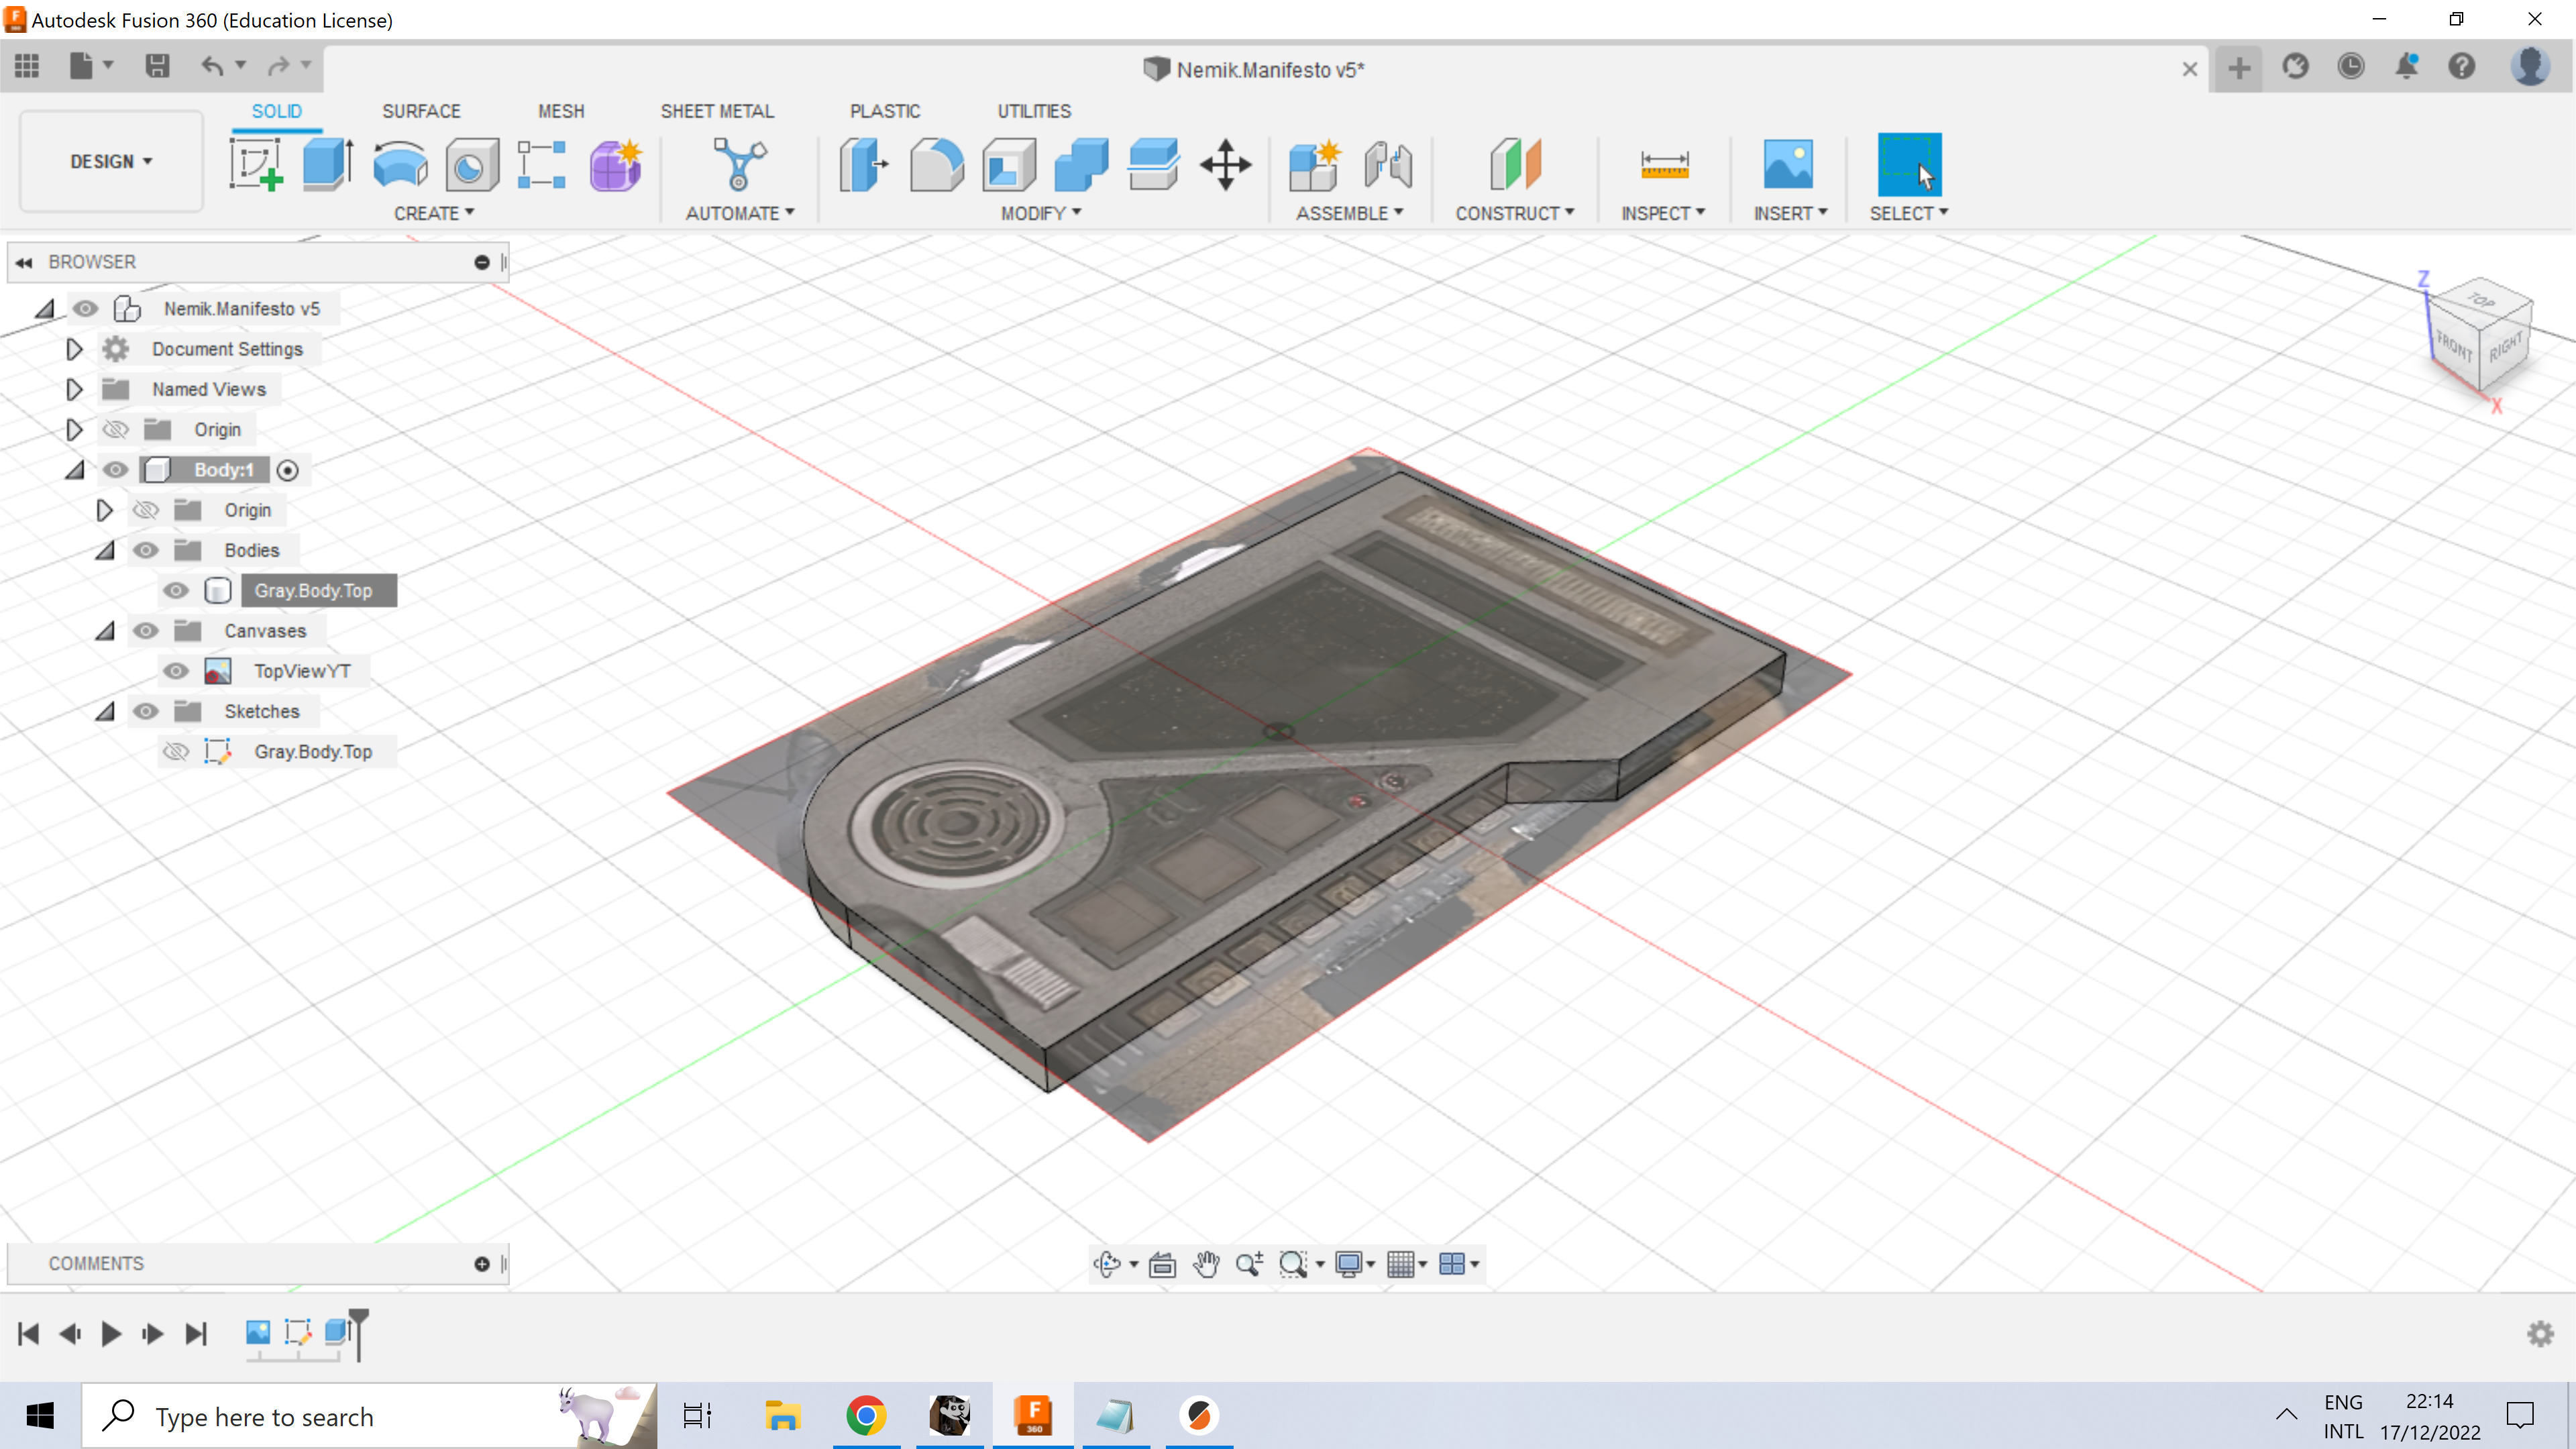This screenshot has width=2576, height=1449.
Task: Collapse the Canvases folder
Action: (x=105, y=631)
